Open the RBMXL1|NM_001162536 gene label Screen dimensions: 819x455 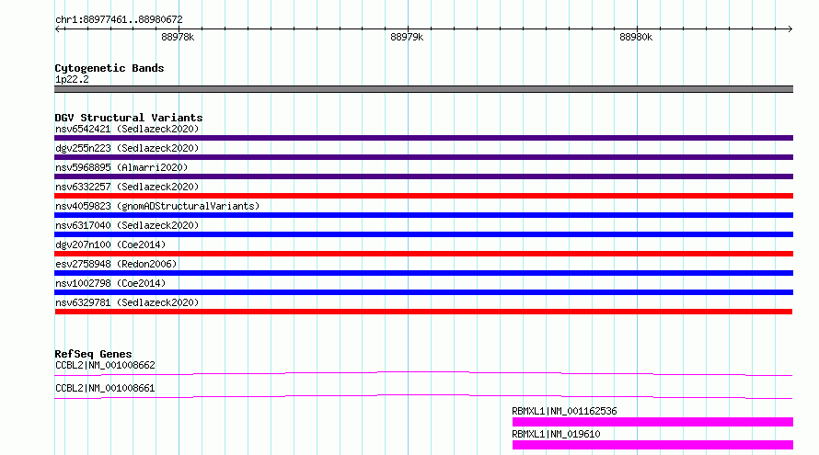564,411
